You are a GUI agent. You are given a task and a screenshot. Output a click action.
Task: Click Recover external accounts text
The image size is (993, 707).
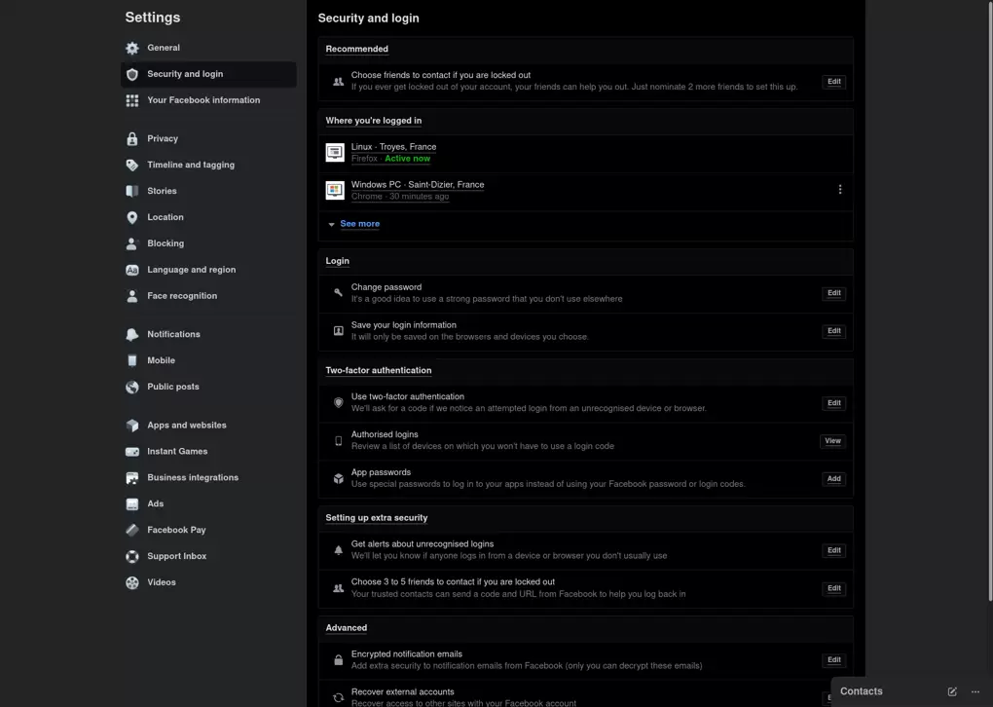click(x=403, y=691)
